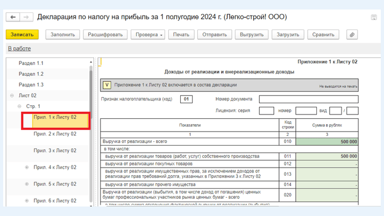Click the amount cell for row 013
The width and height of the screenshot is (384, 216).
pos(327,174)
